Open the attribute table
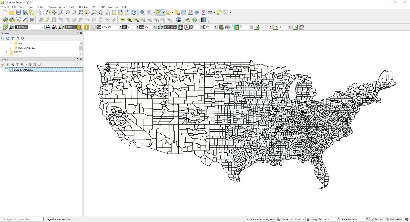This screenshot has width=410, height=222. tap(184, 13)
